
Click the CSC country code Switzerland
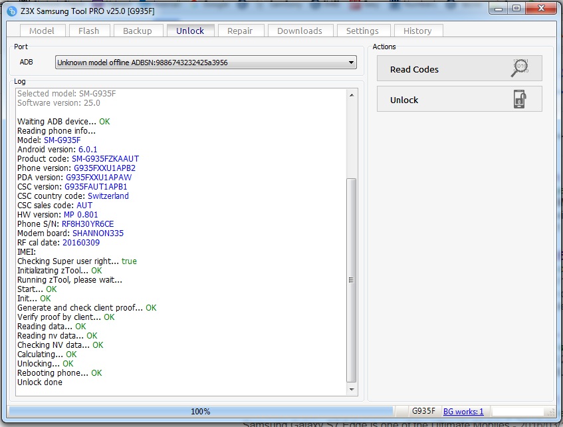click(108, 196)
